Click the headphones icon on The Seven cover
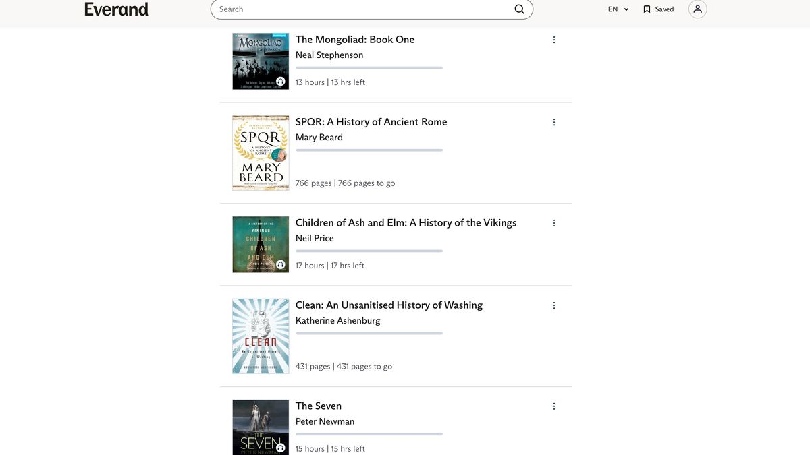 point(280,446)
